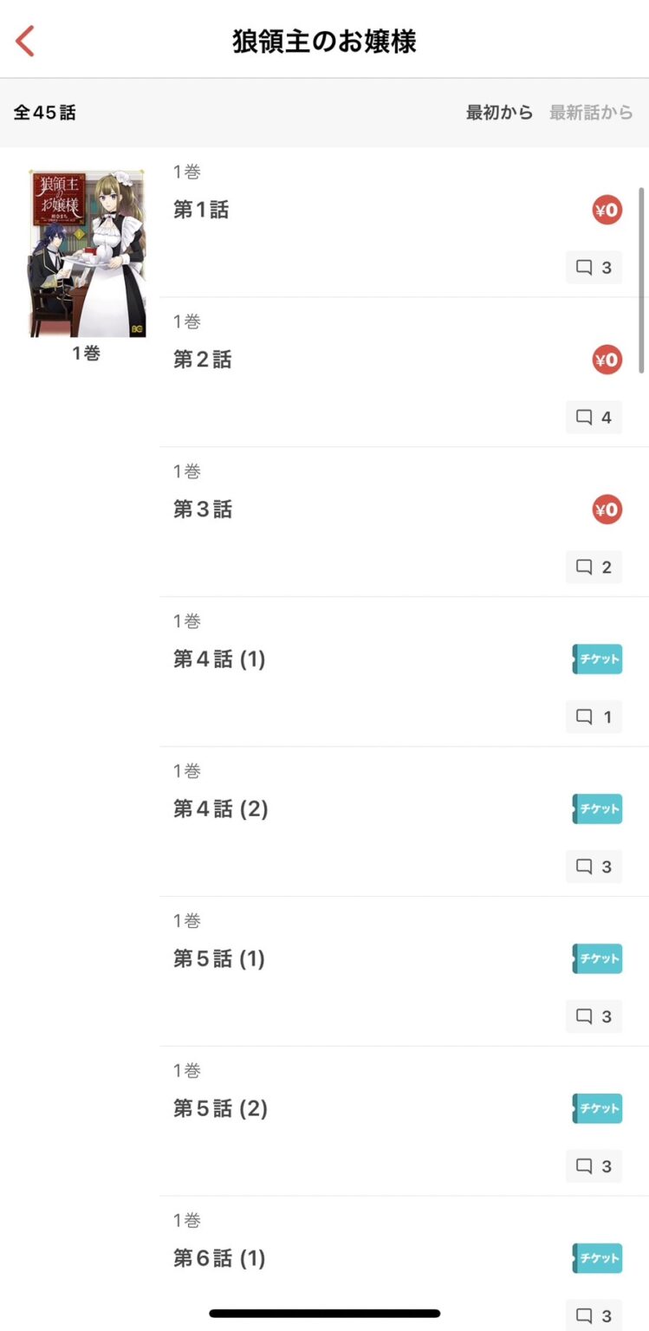Sort episodes by 最初から

click(x=499, y=113)
